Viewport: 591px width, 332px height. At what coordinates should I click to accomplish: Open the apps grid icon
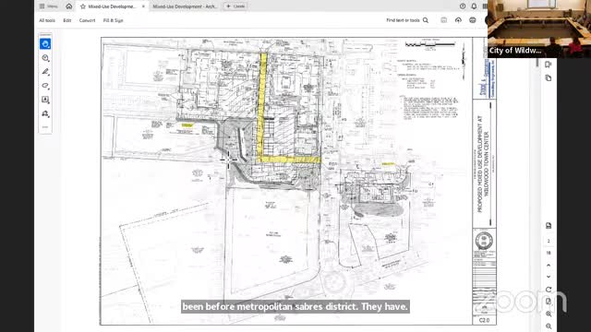tap(485, 6)
